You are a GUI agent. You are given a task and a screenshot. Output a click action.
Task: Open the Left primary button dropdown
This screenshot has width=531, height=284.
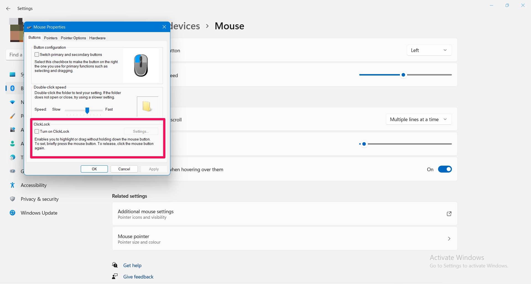[429, 50]
